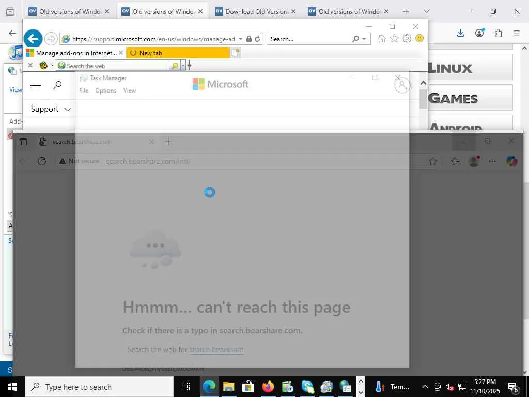Open Copilot in Edge
The width and height of the screenshot is (529, 397).
click(512, 161)
